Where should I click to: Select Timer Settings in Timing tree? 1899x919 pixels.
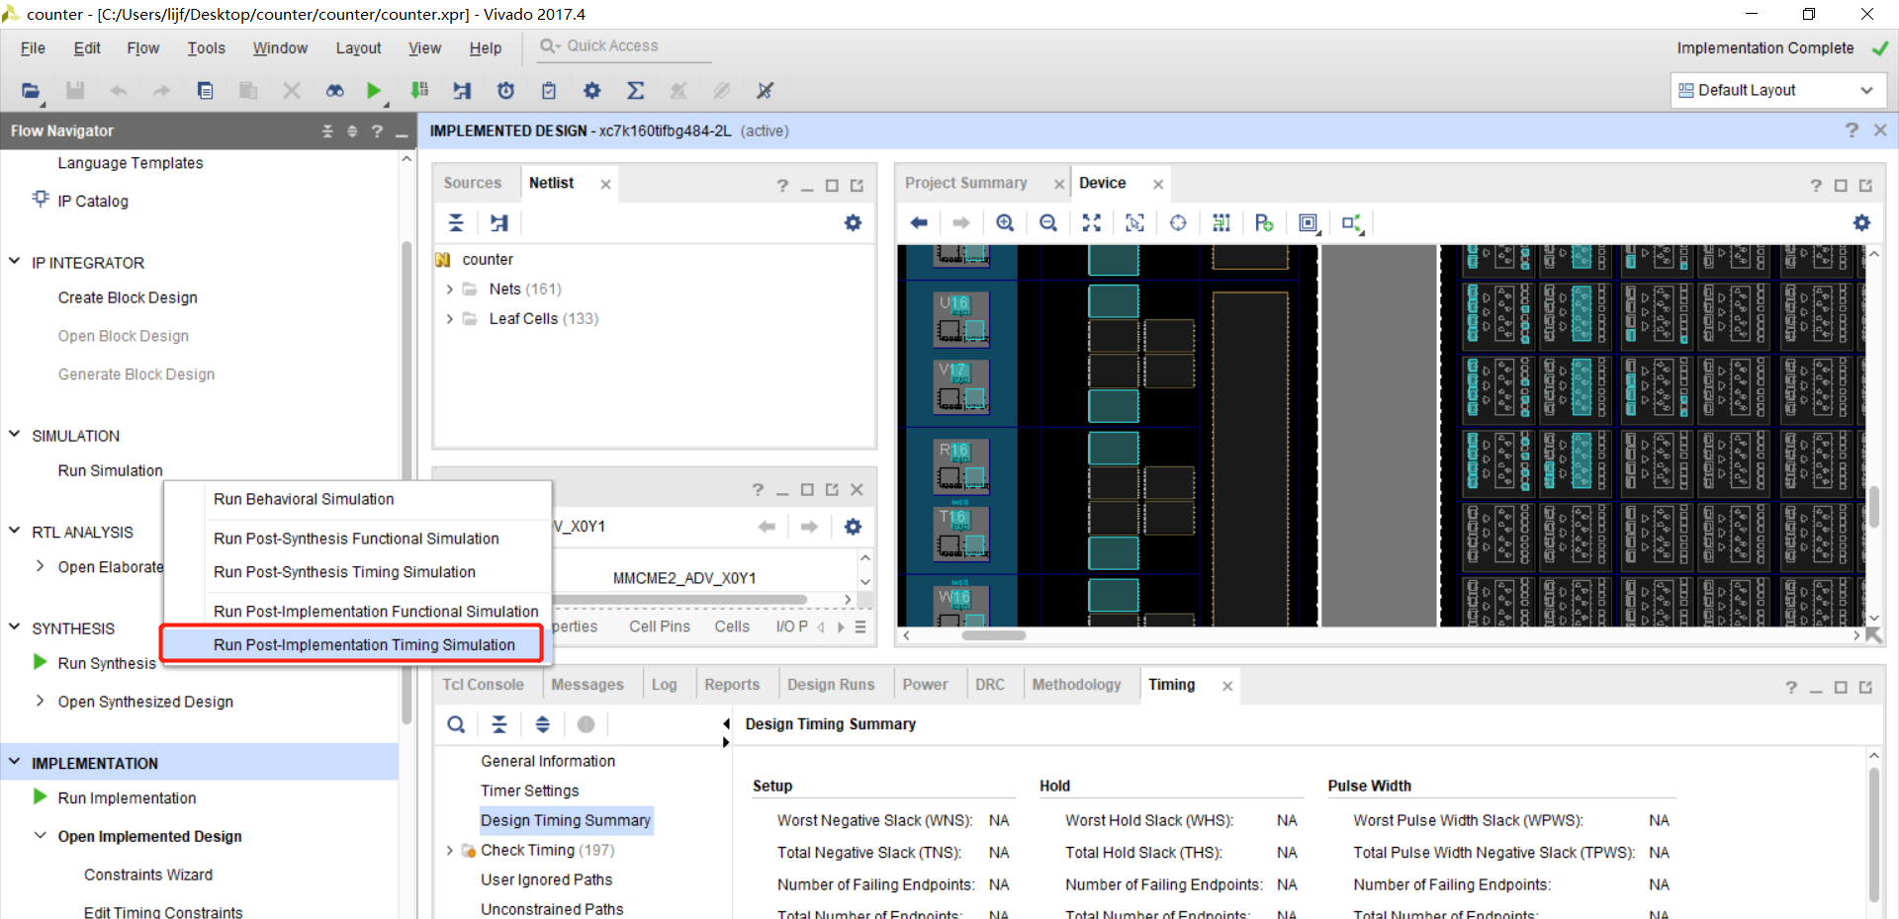click(530, 791)
